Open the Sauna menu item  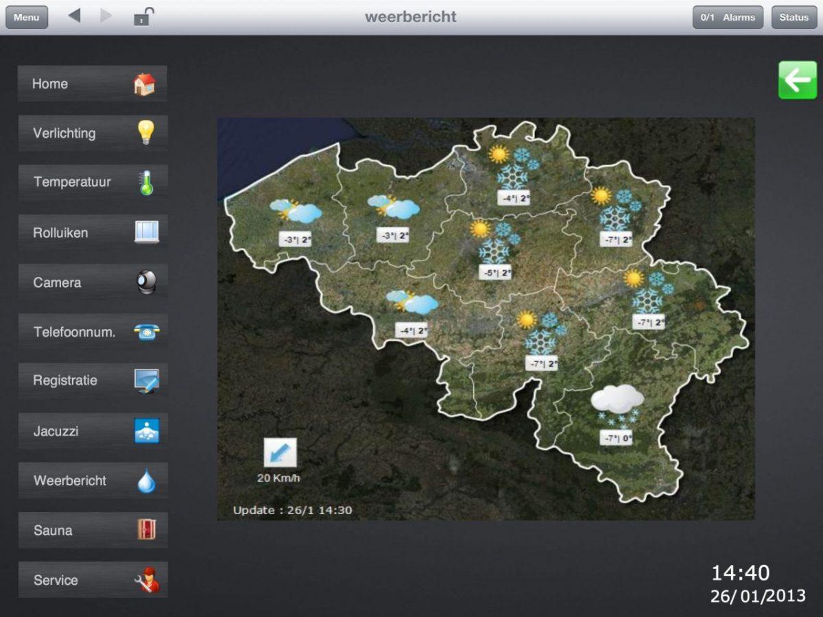[x=93, y=530]
